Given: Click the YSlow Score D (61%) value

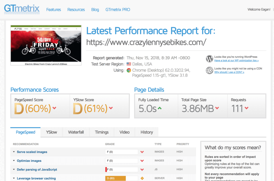Looking at the screenshot, I should click(x=90, y=109).
